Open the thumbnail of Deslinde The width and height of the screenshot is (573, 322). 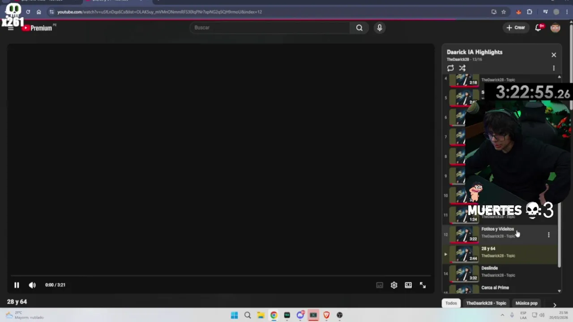point(464,273)
